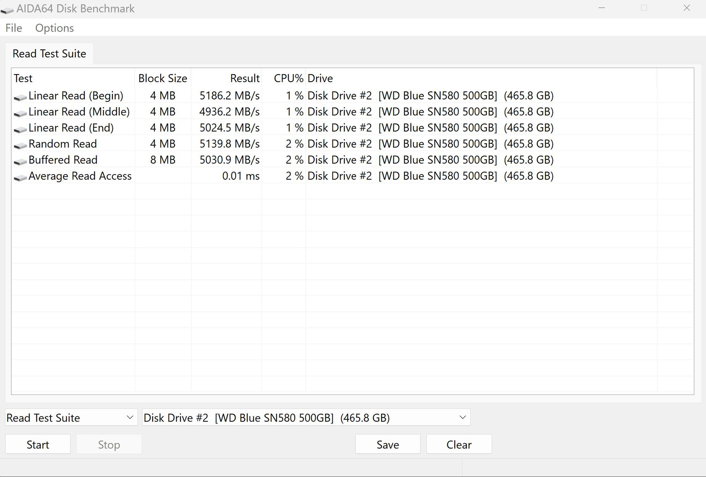Click the Test column header
706x477 pixels.
point(23,78)
